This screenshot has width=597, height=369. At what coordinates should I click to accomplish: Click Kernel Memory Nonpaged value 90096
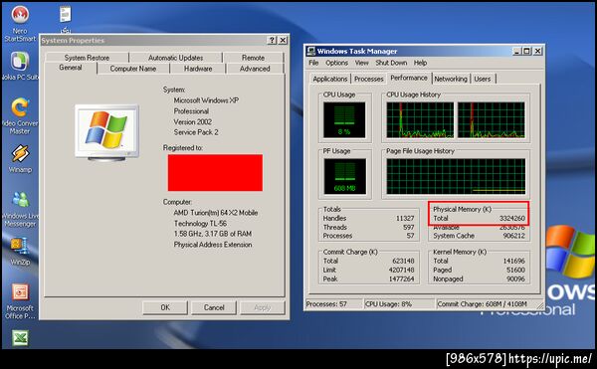515,278
